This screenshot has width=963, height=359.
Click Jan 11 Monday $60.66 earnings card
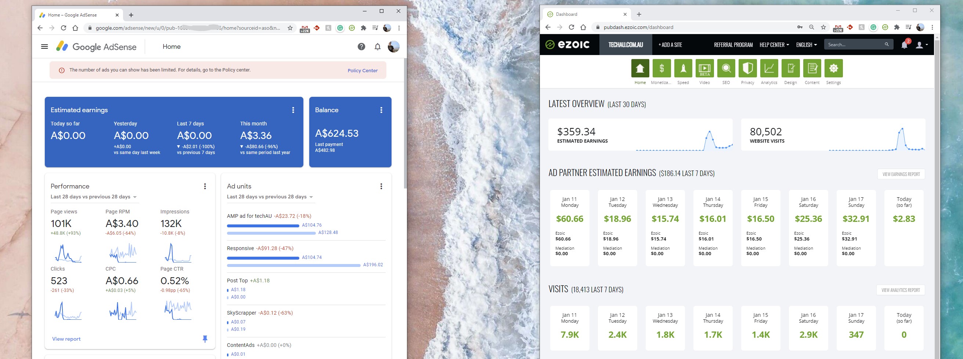tap(569, 228)
